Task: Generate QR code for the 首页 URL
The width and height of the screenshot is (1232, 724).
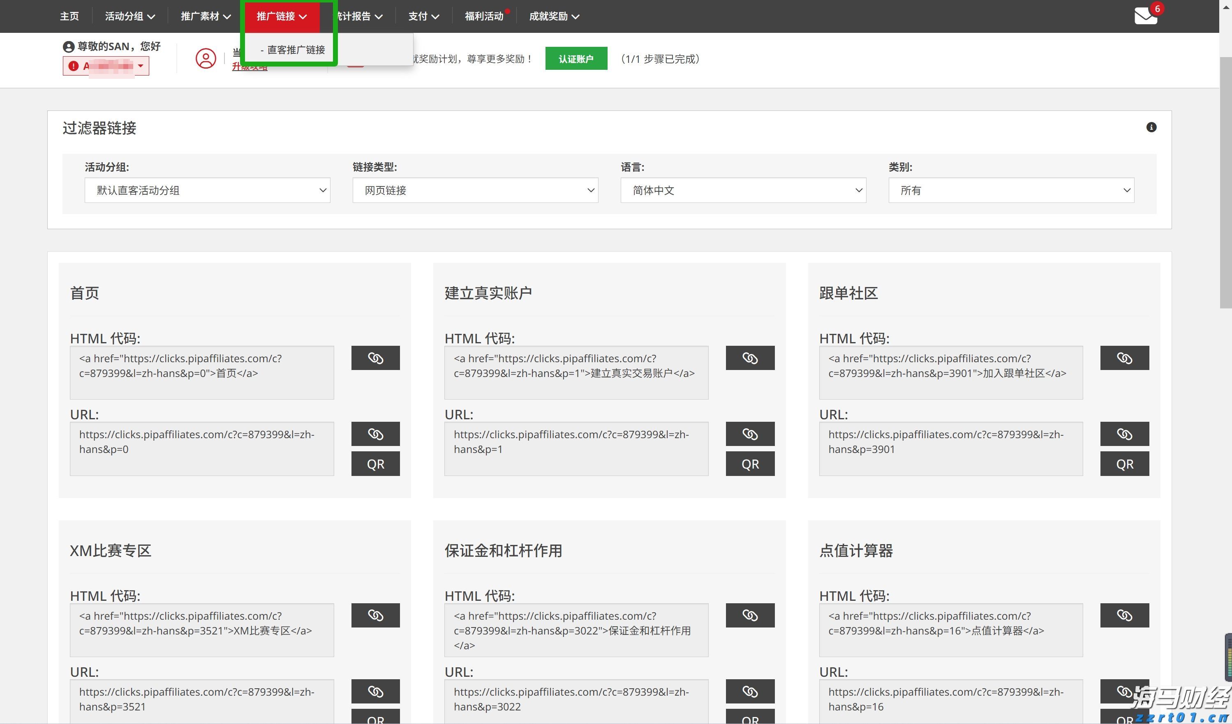Action: coord(375,464)
